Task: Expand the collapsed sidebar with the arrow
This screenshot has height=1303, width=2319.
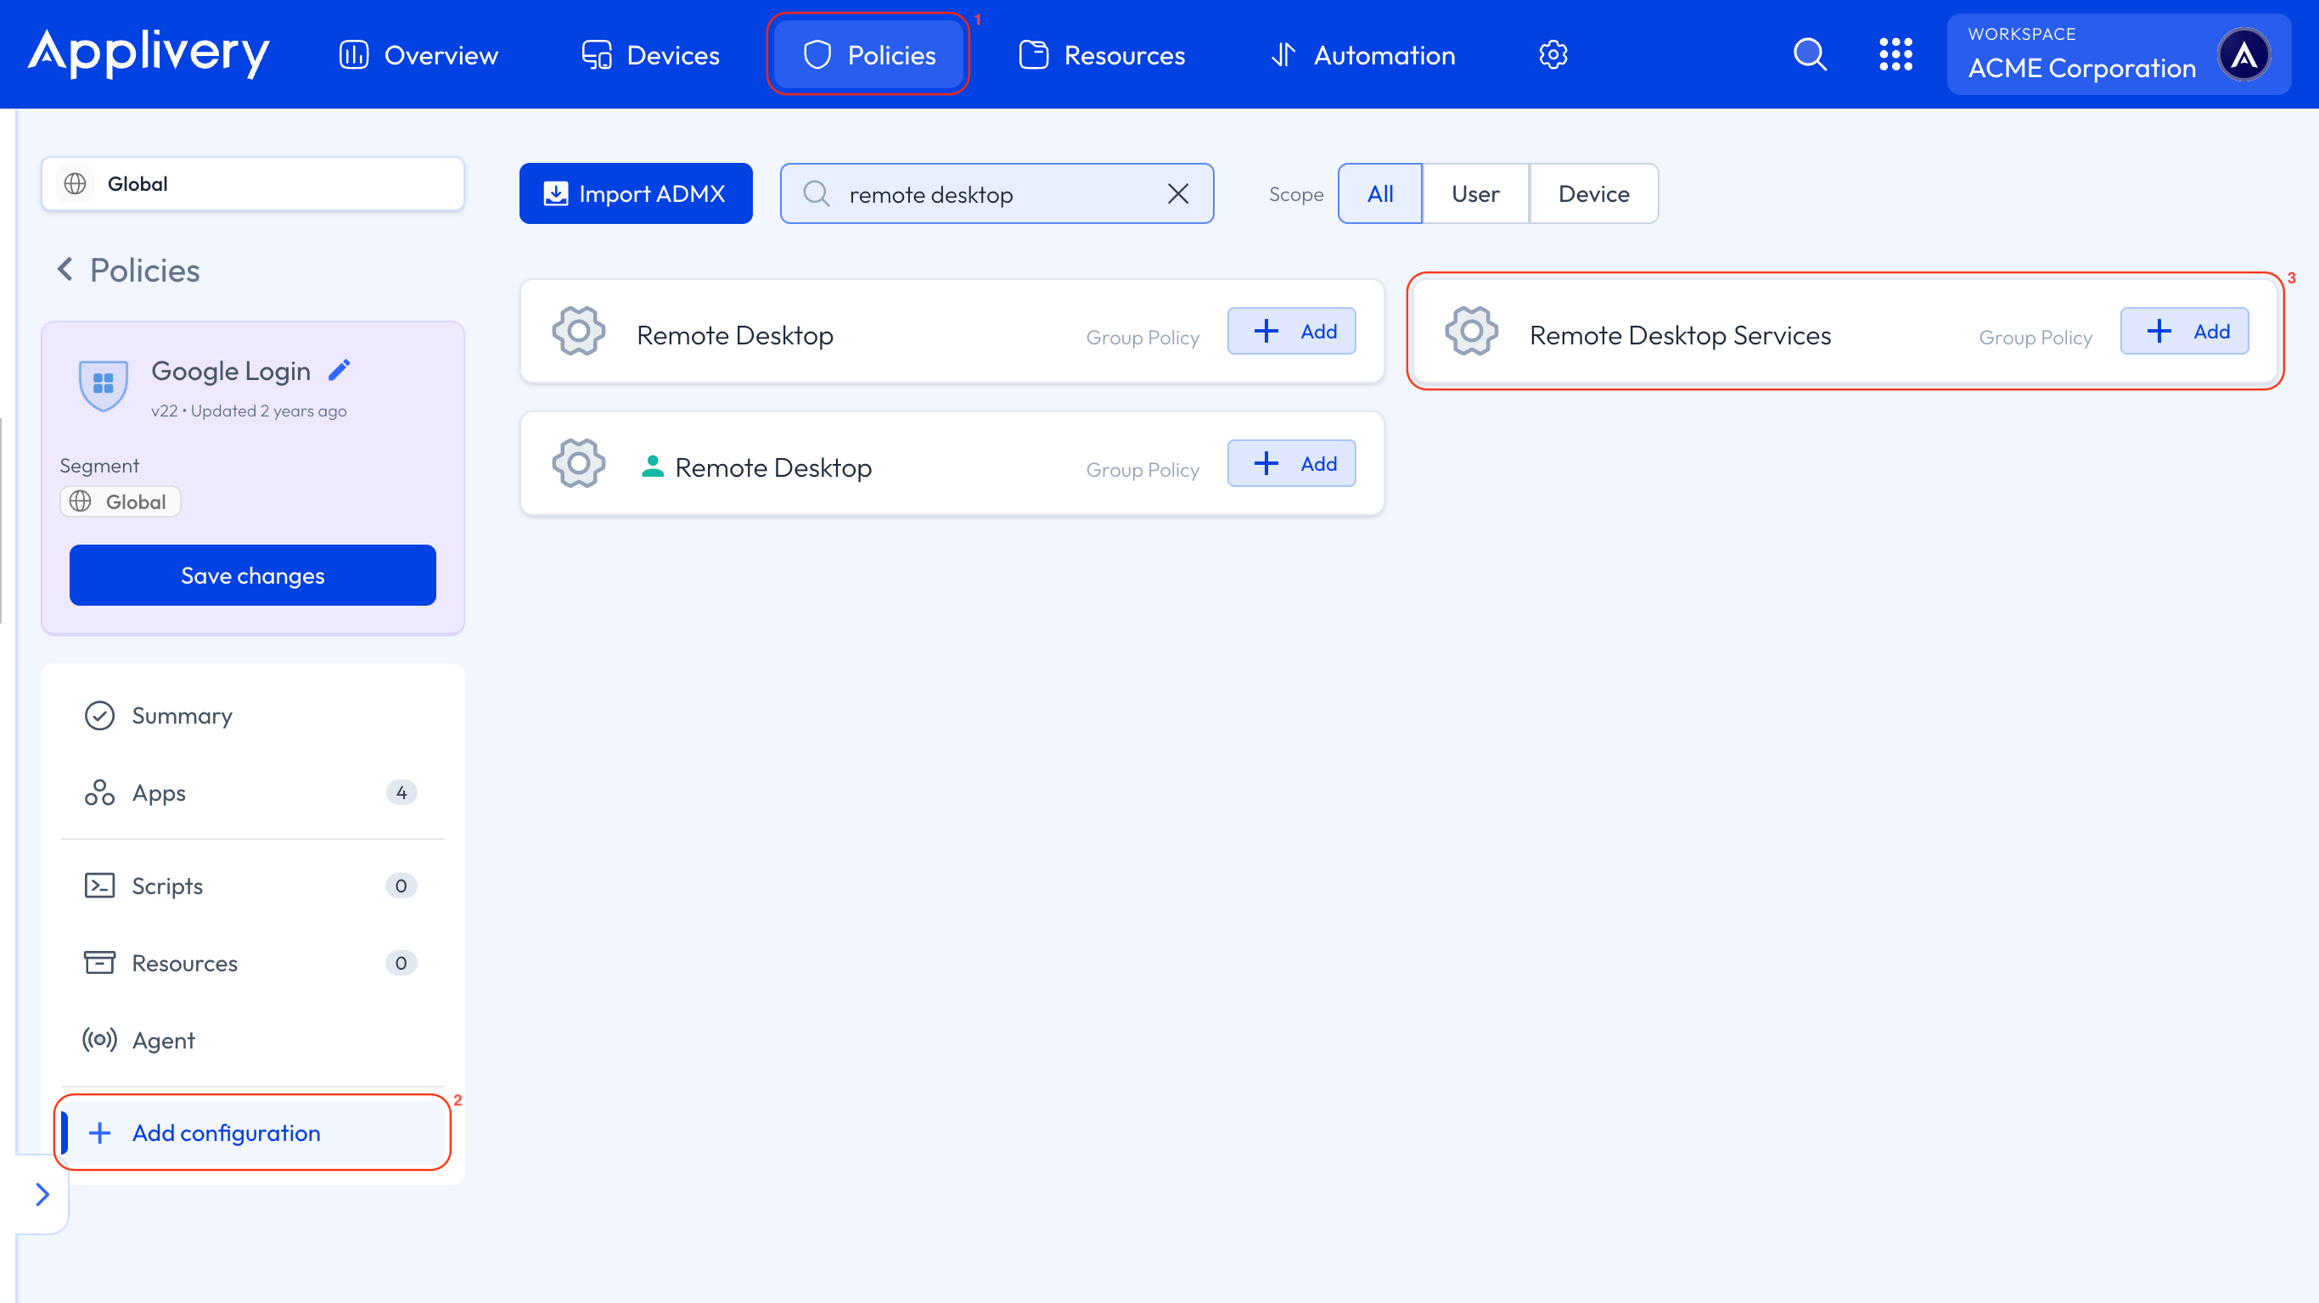Action: click(42, 1194)
